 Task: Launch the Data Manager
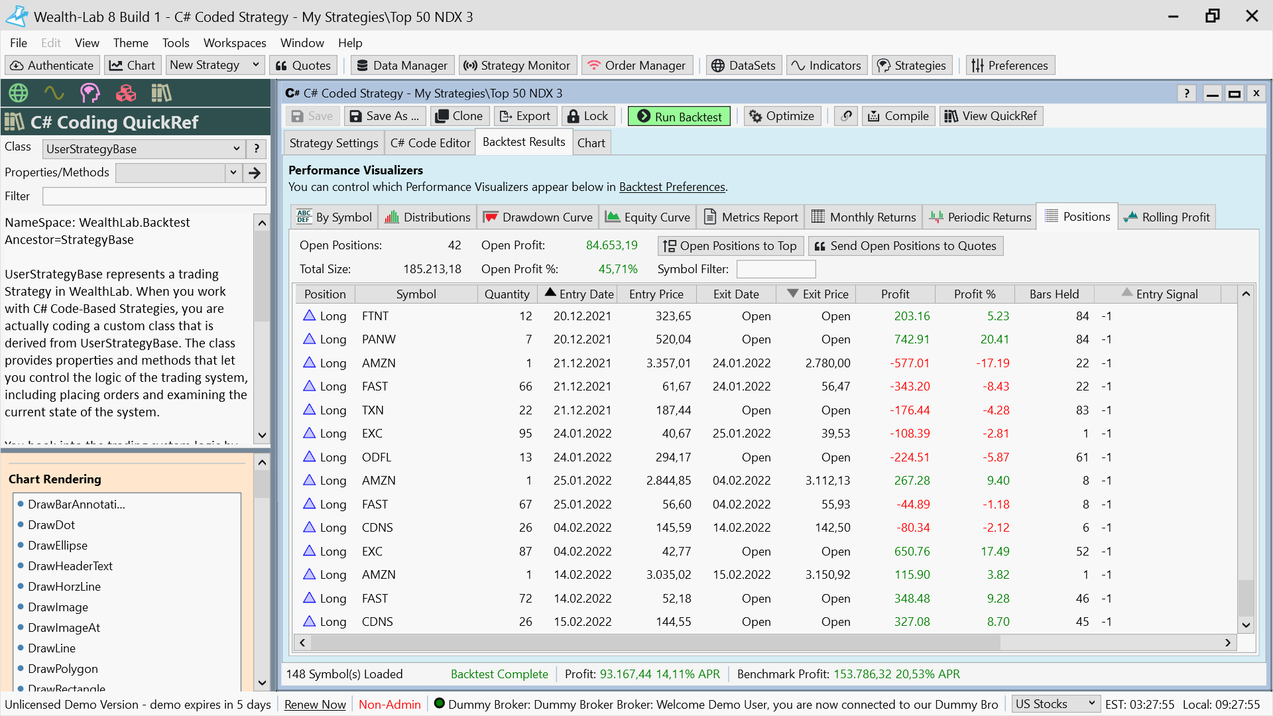pos(402,66)
